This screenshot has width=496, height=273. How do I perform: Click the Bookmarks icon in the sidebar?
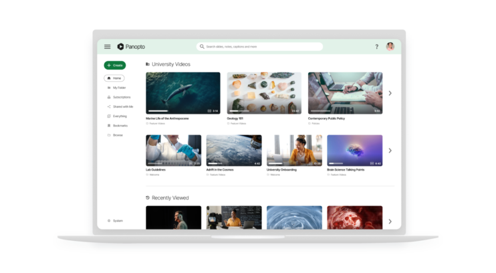pyautogui.click(x=109, y=126)
